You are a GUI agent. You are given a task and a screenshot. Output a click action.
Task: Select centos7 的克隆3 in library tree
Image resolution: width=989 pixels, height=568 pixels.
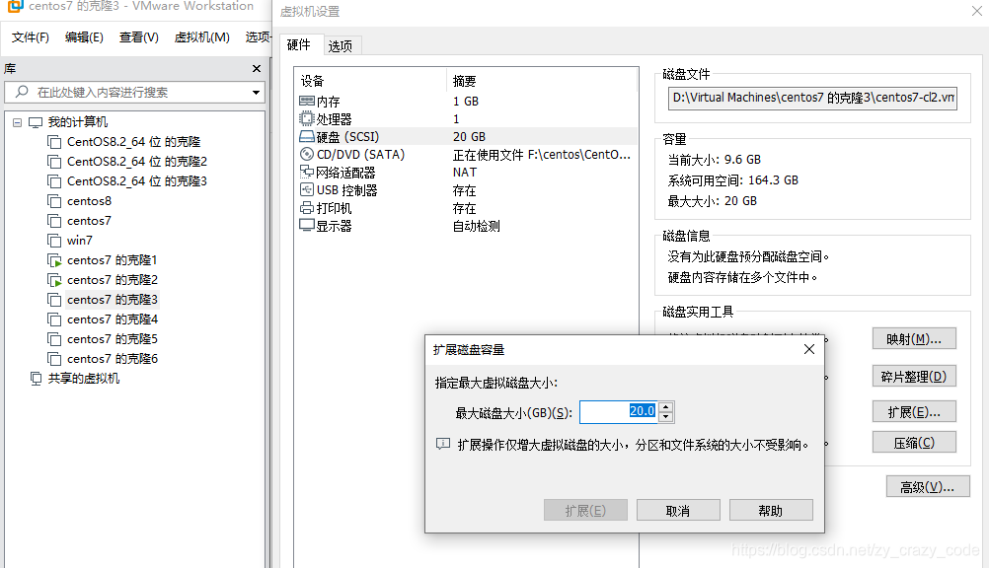point(113,300)
